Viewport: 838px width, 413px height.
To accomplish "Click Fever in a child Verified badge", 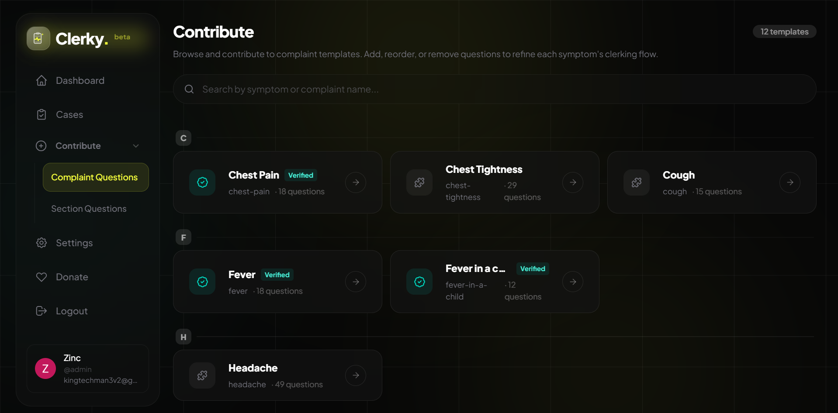I will [533, 268].
